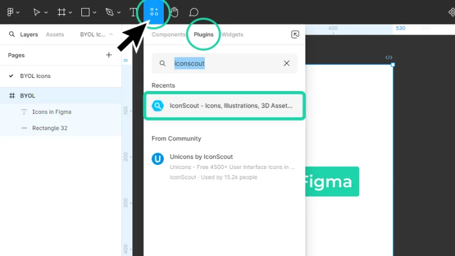Open the Frame tool dropdown chevron

(70, 13)
